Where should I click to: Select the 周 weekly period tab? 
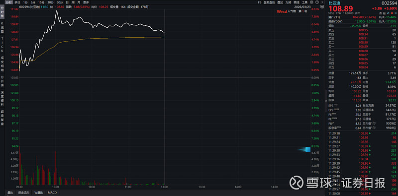(x=73, y=2)
